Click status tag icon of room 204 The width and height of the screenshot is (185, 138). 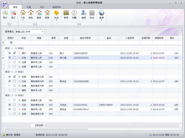pyautogui.click(x=19, y=90)
